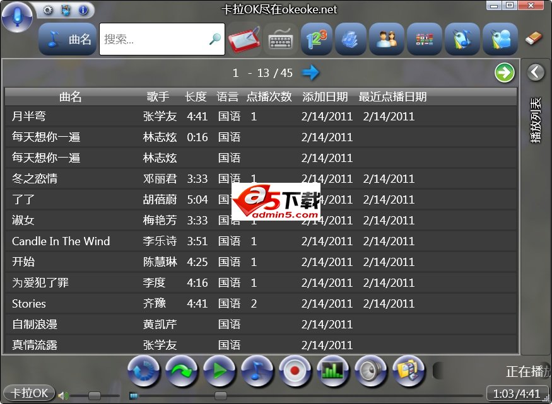Viewport: 552px width, 404px height.
Task: Click the 1:03/4:41 time display
Action: coord(517,393)
